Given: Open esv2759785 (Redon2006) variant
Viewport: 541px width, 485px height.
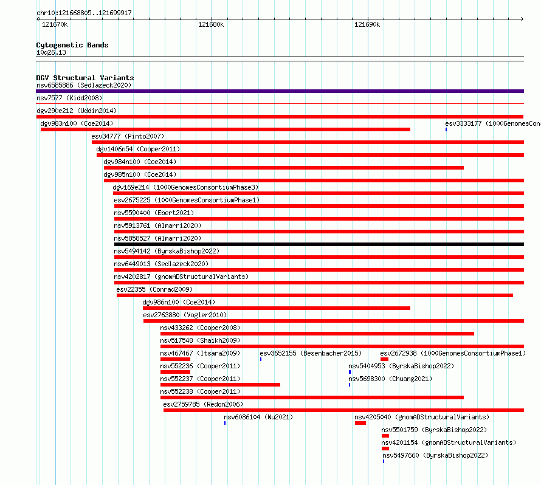Looking at the screenshot, I should click(203, 404).
